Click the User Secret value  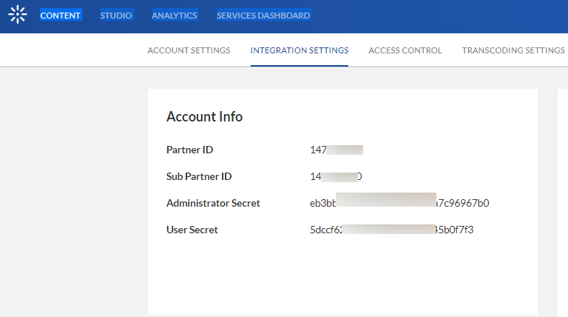click(391, 230)
